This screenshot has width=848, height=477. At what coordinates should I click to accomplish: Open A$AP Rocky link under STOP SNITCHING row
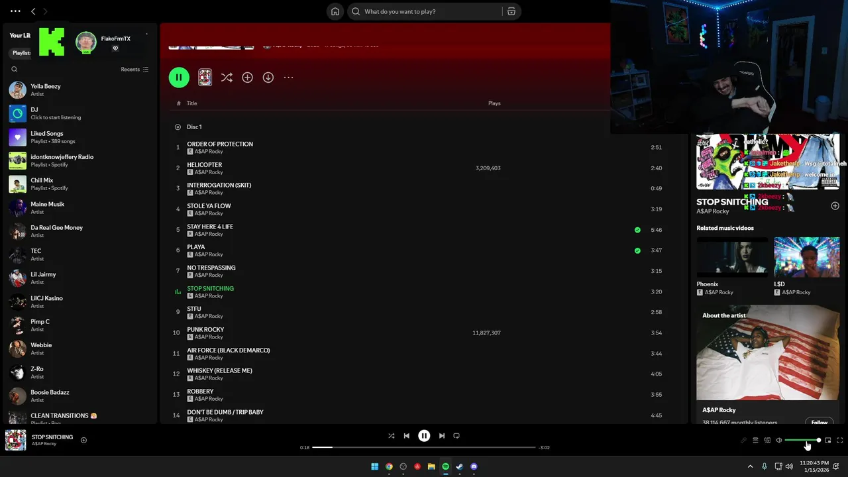[x=209, y=295]
